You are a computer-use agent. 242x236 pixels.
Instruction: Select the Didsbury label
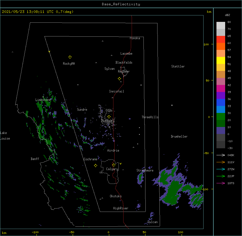(x=108, y=121)
